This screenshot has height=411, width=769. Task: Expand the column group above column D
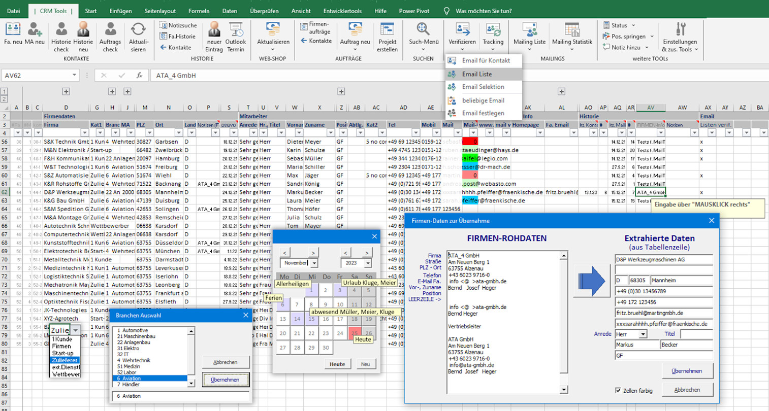coord(66,91)
